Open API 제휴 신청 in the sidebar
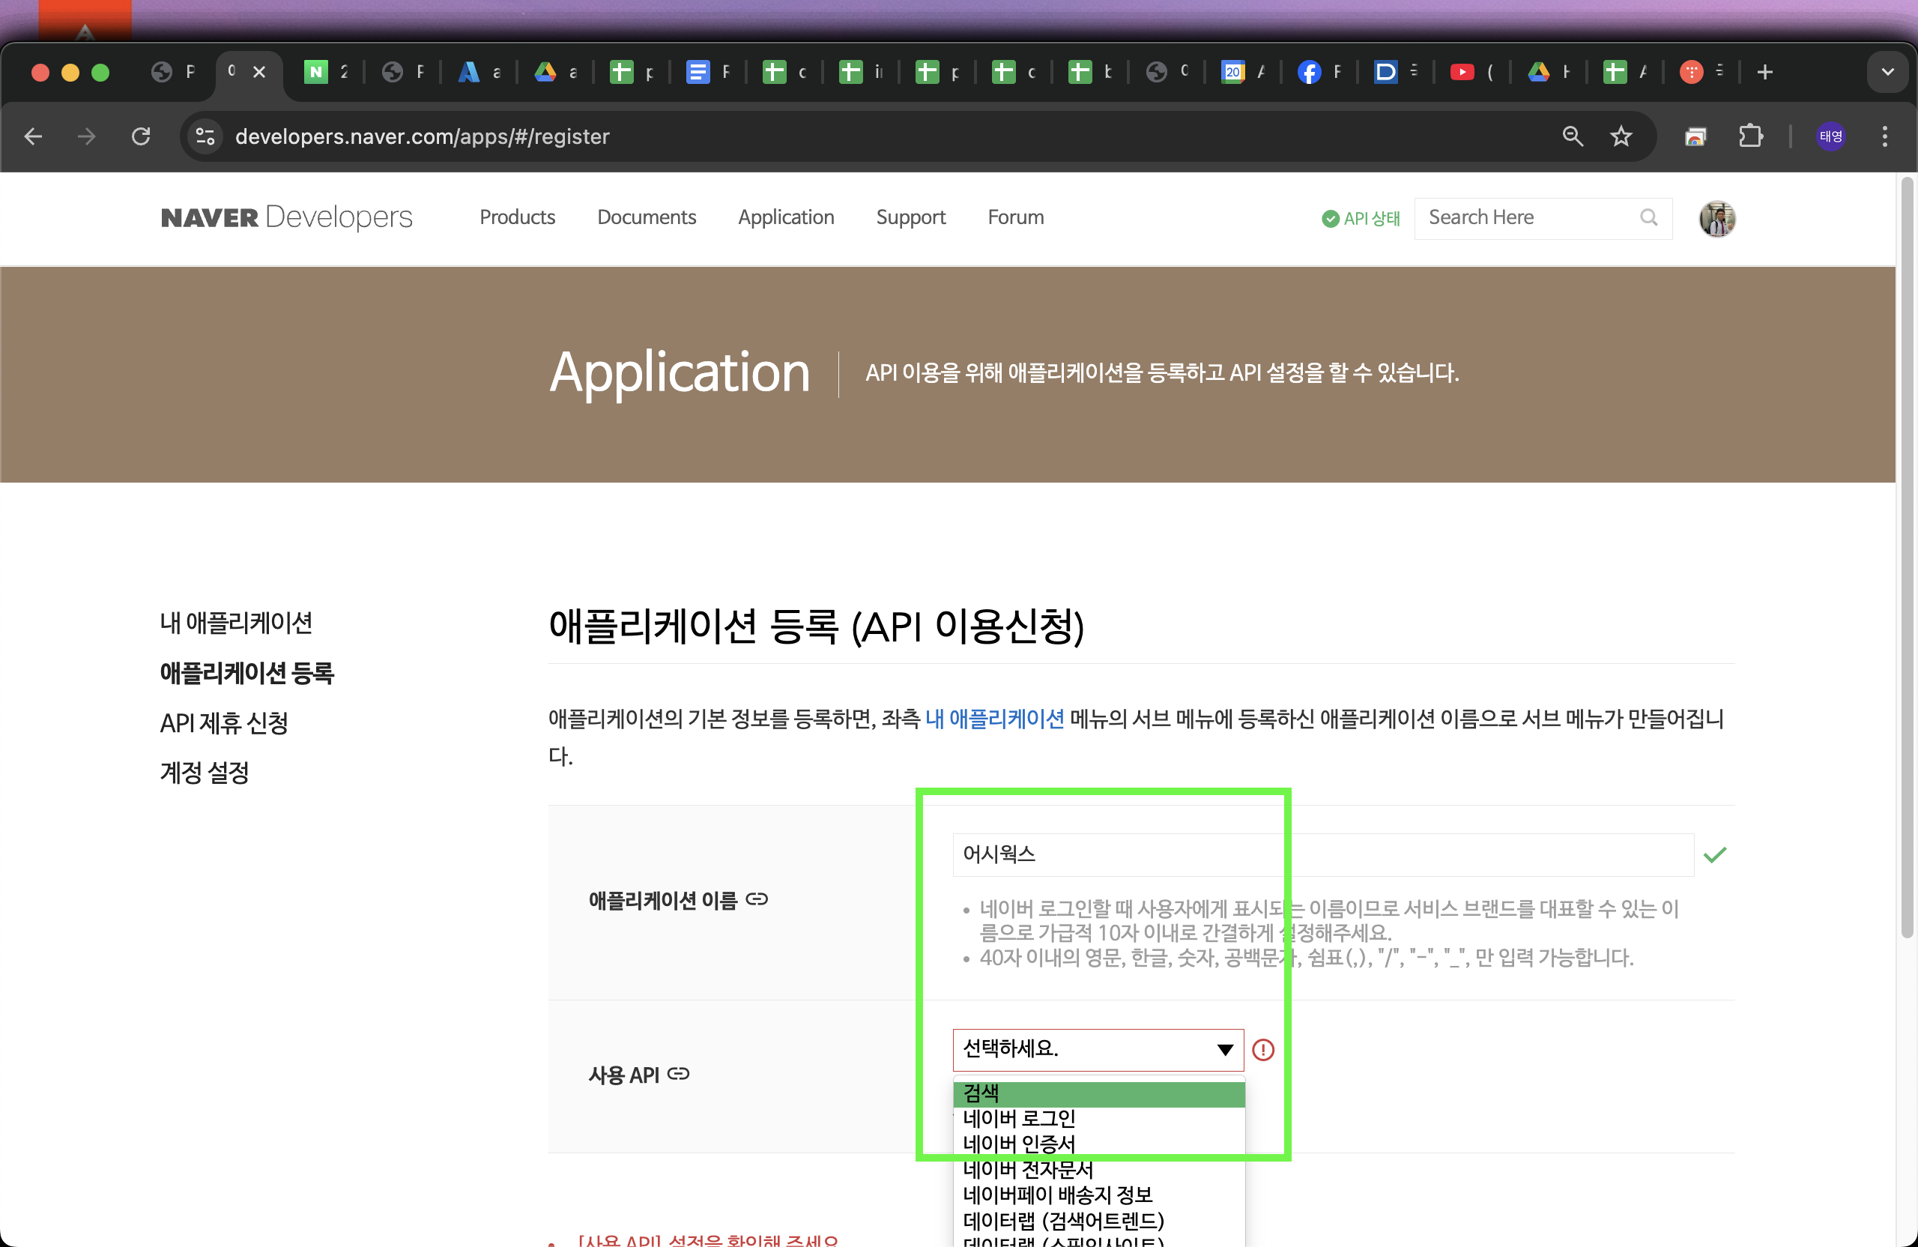This screenshot has height=1247, width=1918. [x=224, y=723]
